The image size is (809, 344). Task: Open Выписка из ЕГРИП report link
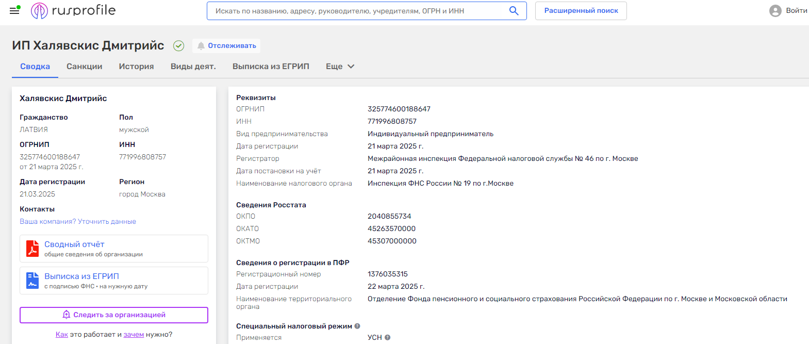coord(81,276)
